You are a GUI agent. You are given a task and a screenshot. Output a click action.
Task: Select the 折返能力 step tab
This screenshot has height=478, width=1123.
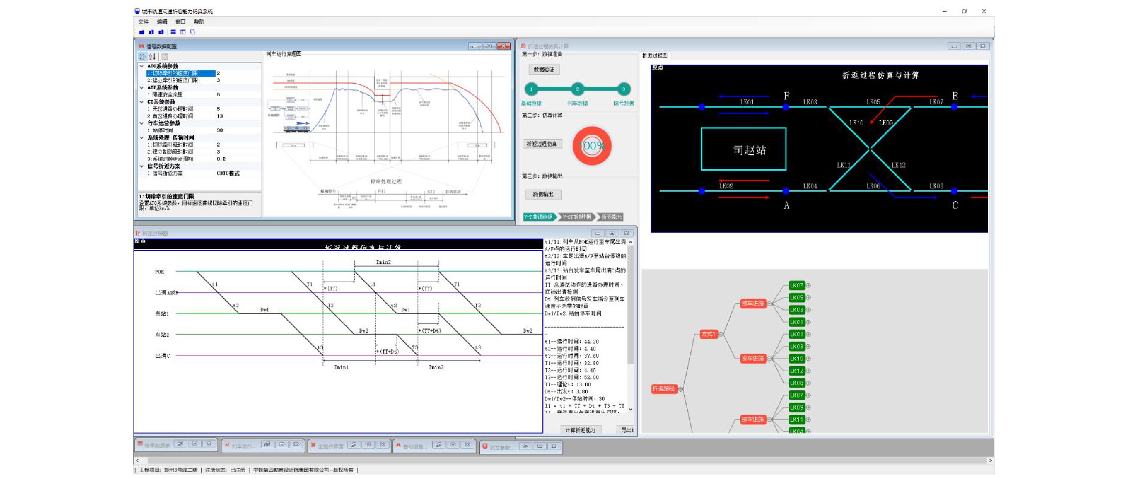[x=611, y=217]
